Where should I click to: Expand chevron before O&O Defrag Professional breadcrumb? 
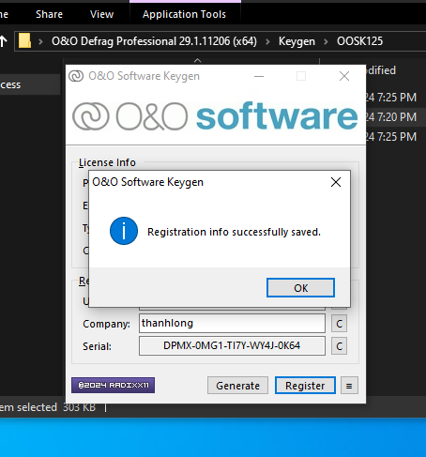40,41
